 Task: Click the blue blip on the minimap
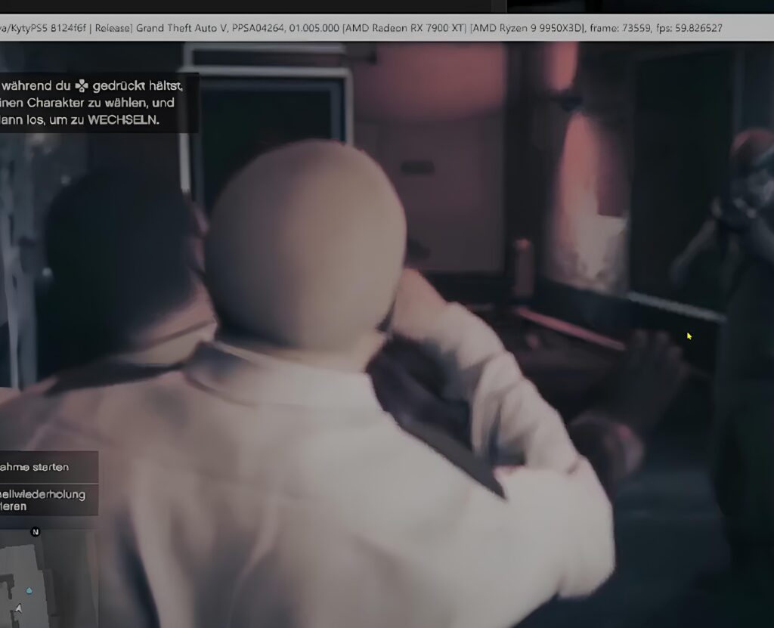(x=29, y=590)
